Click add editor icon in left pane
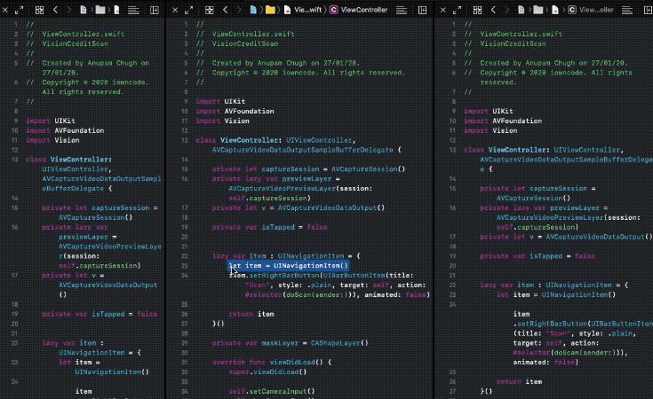 (155, 9)
